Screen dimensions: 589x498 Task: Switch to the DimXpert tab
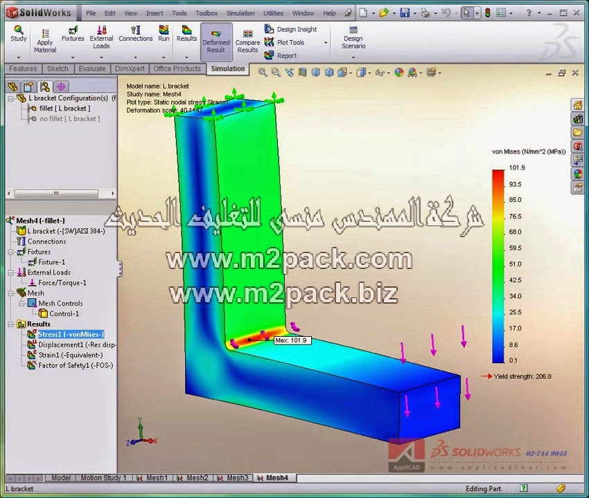tap(130, 68)
